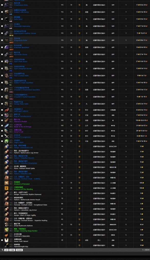Viewport: 150px width, 260px height.
Task: Open Pattern: Nethercobra Leg Armor link
Action: pos(26,153)
